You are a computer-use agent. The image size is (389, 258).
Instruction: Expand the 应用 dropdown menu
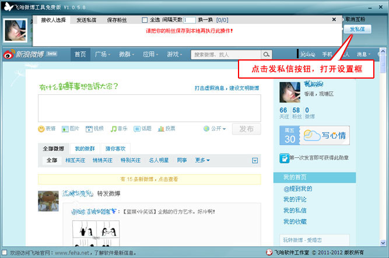point(150,54)
